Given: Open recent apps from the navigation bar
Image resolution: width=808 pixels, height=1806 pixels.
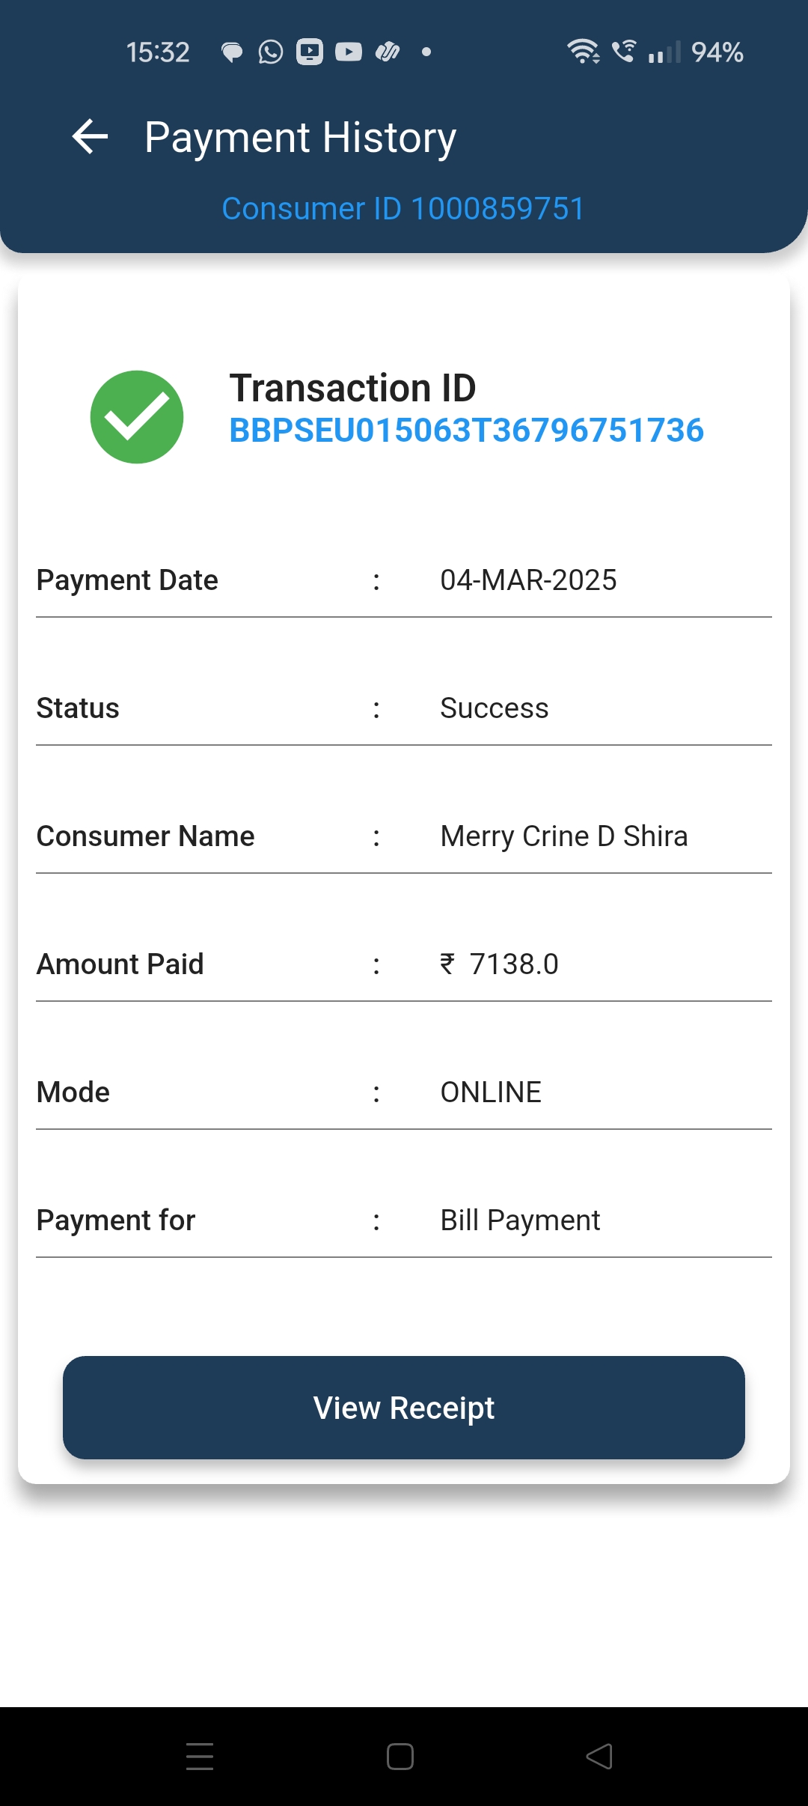Looking at the screenshot, I should pos(200,1757).
